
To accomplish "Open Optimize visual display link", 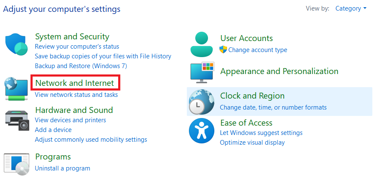I will [x=252, y=143].
